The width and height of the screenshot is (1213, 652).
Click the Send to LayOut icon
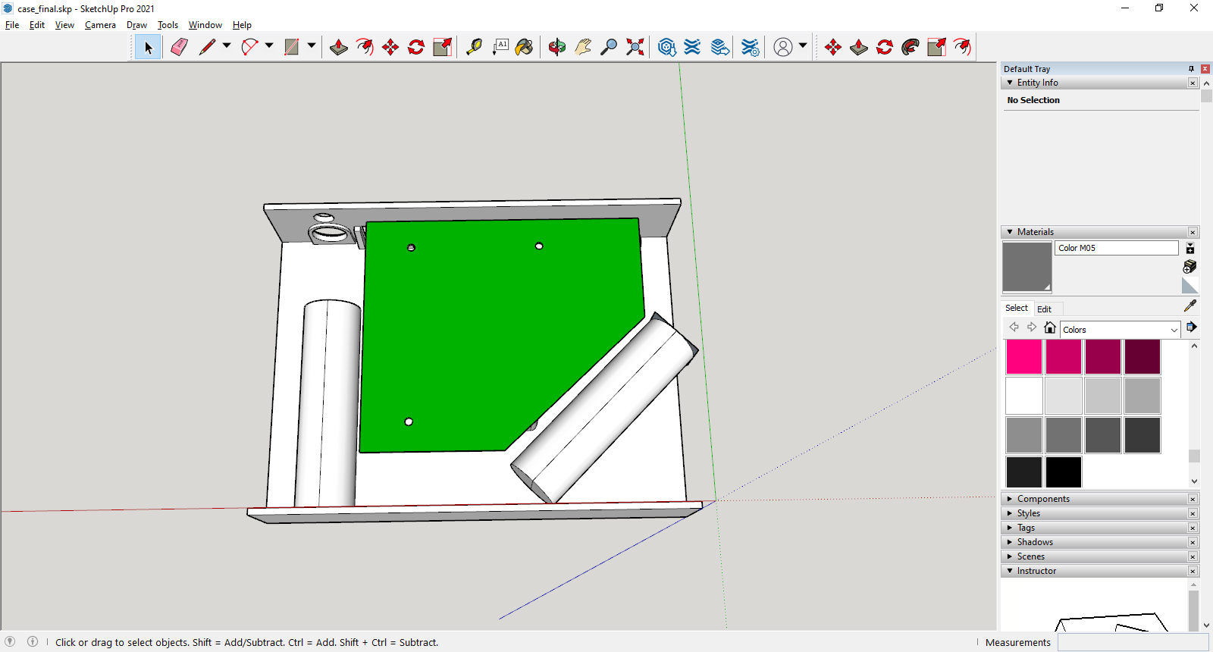(720, 47)
